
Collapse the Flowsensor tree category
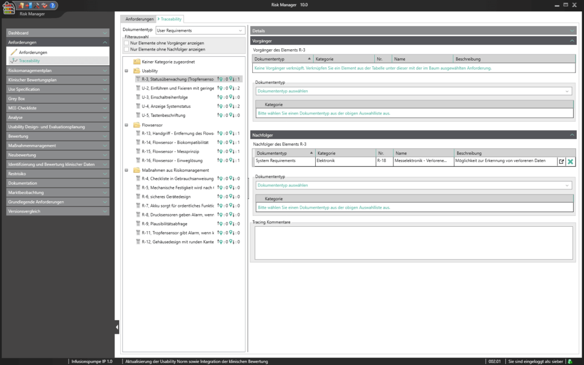126,125
